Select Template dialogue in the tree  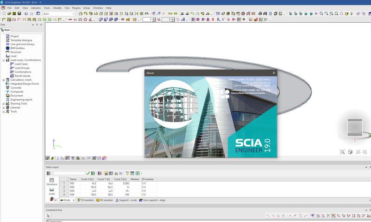click(x=21, y=40)
